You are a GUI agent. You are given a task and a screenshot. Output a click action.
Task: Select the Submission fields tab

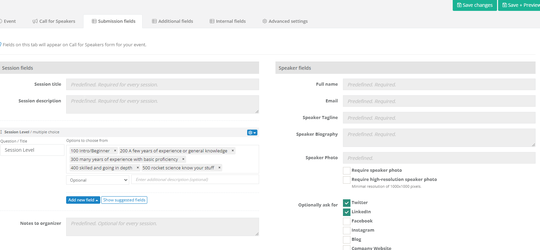point(113,21)
